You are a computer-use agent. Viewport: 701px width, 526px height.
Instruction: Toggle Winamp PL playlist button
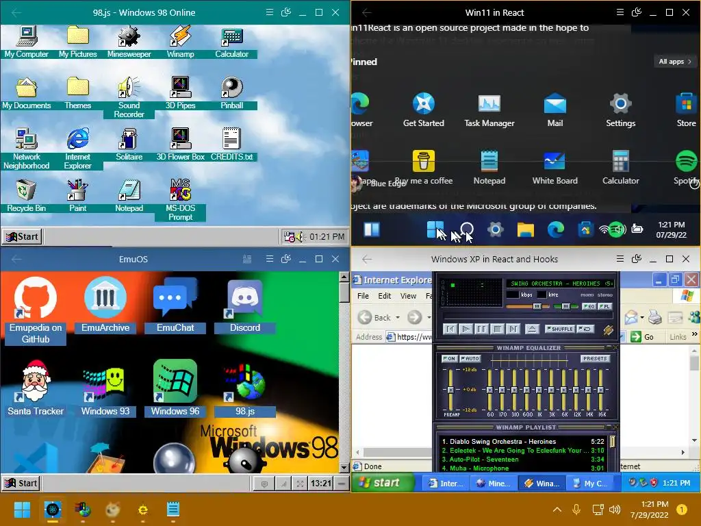pyautogui.click(x=605, y=306)
